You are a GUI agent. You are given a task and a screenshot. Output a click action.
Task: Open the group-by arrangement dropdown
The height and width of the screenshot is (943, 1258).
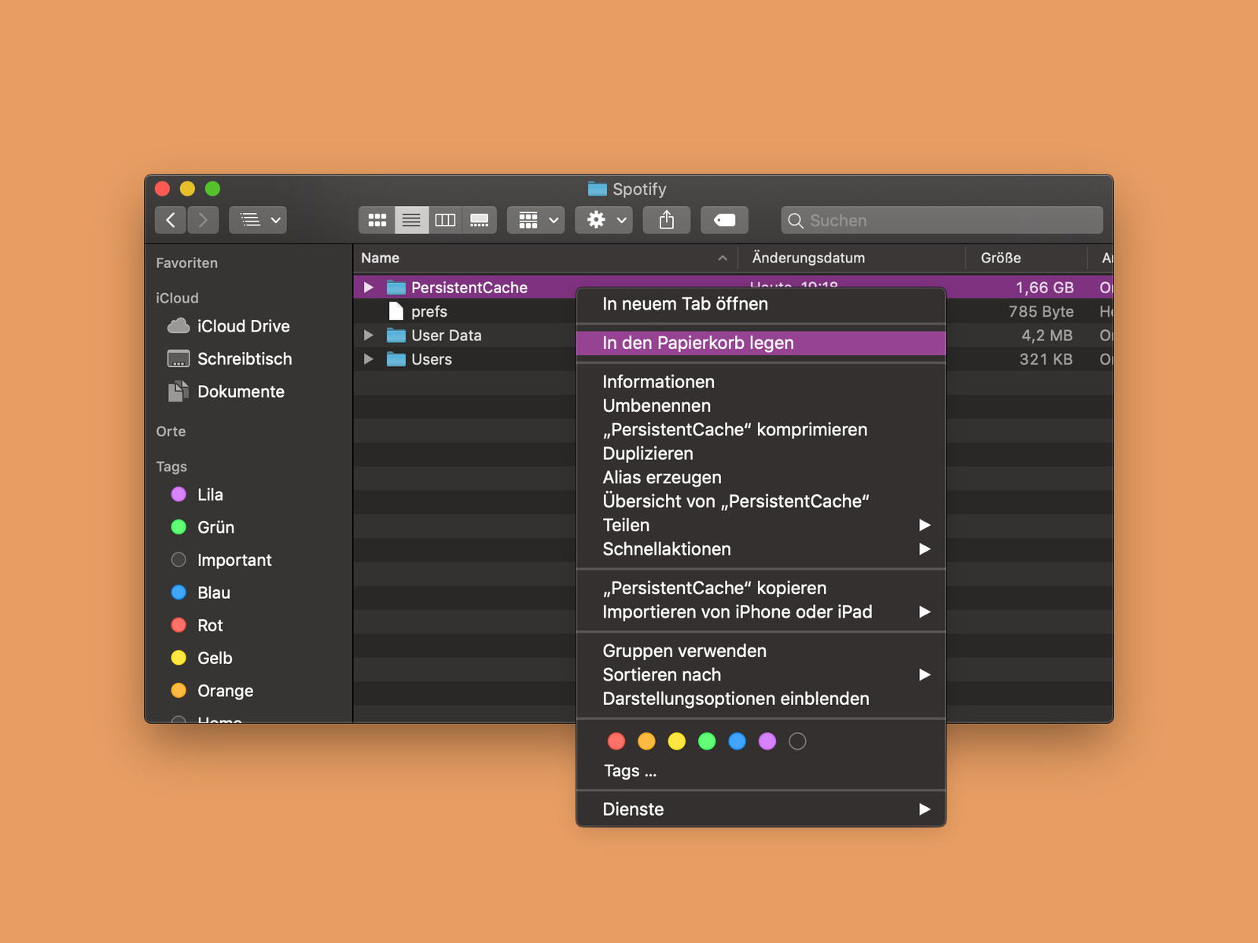tap(536, 220)
